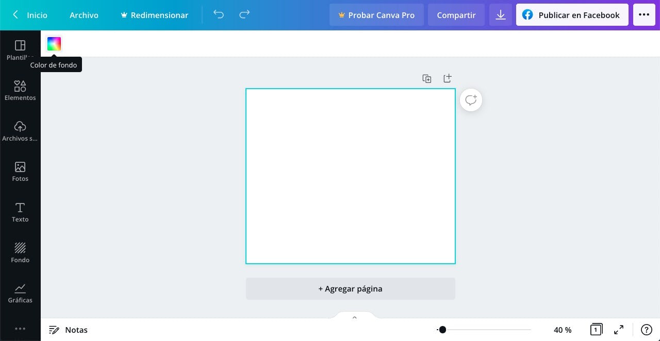660x341 pixels.
Task: Open the Fondo backgrounds panel
Action: (x=20, y=252)
